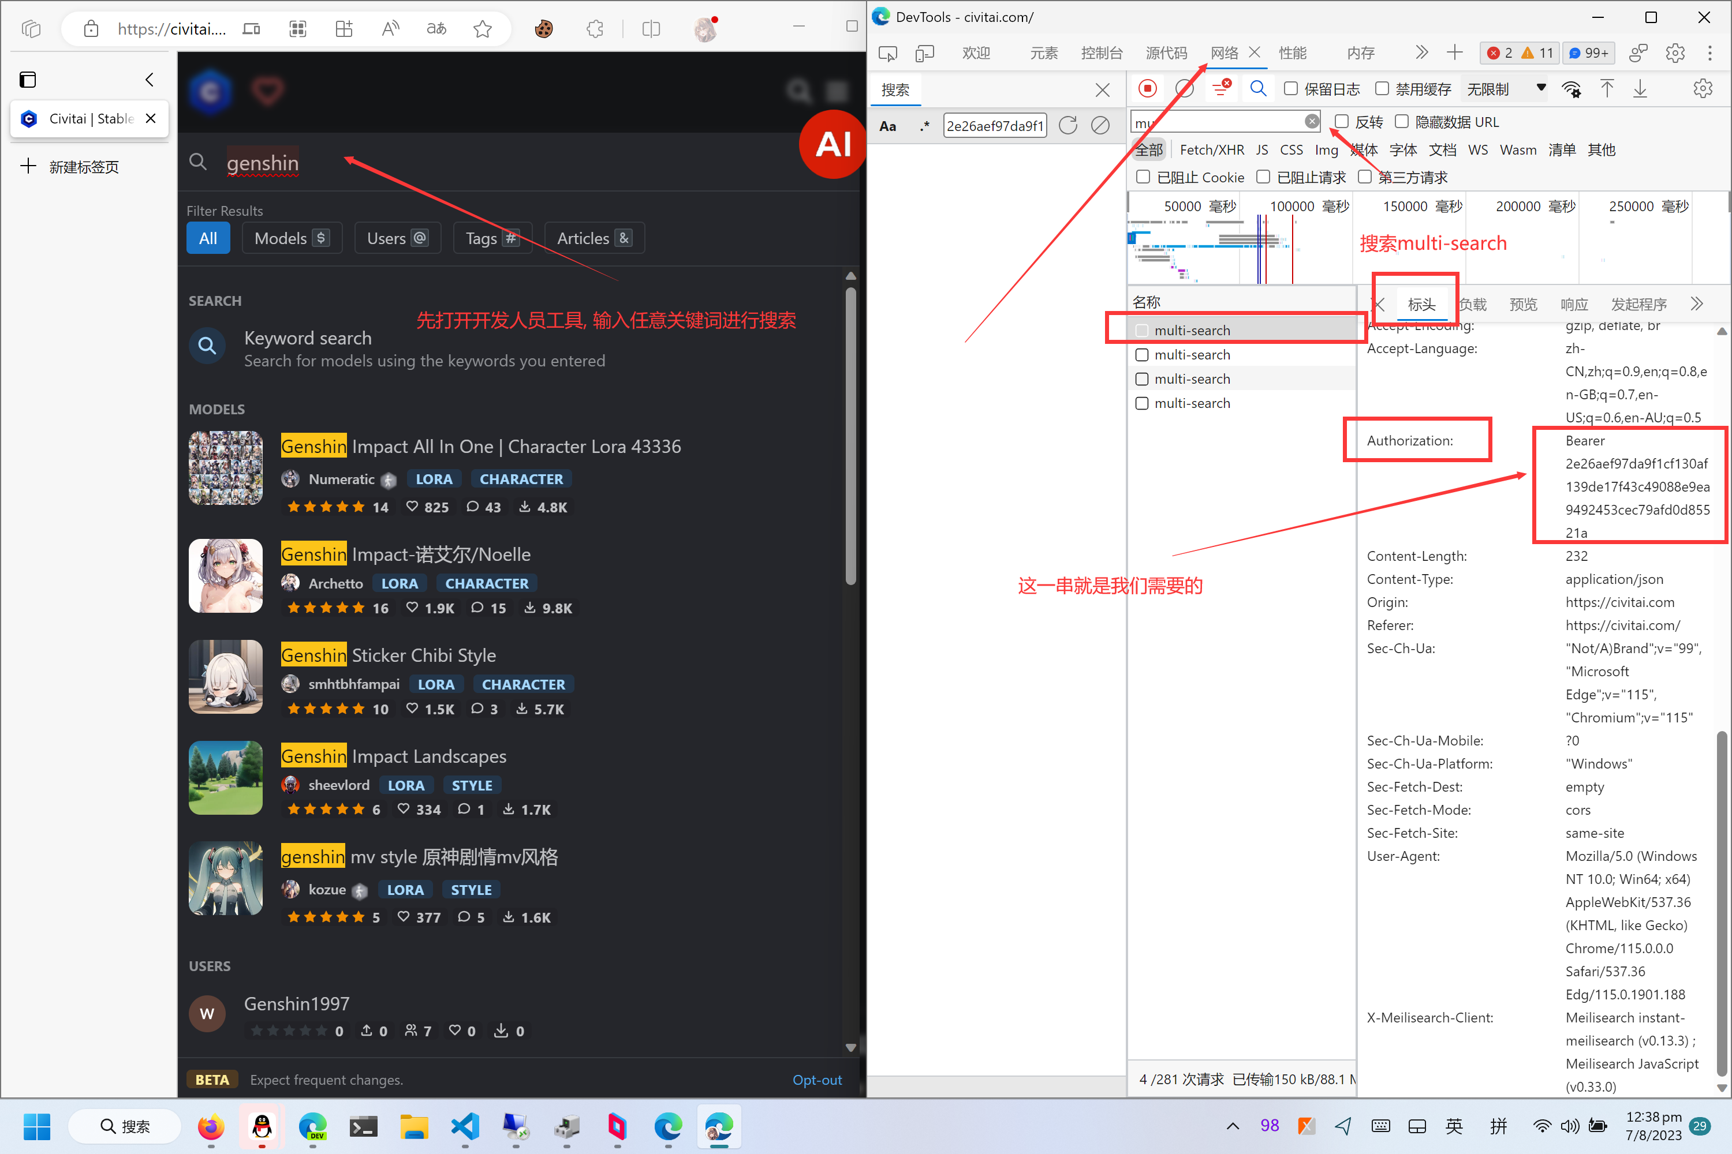Enable the 保留日志 checkbox
The width and height of the screenshot is (1732, 1154).
click(x=1290, y=89)
